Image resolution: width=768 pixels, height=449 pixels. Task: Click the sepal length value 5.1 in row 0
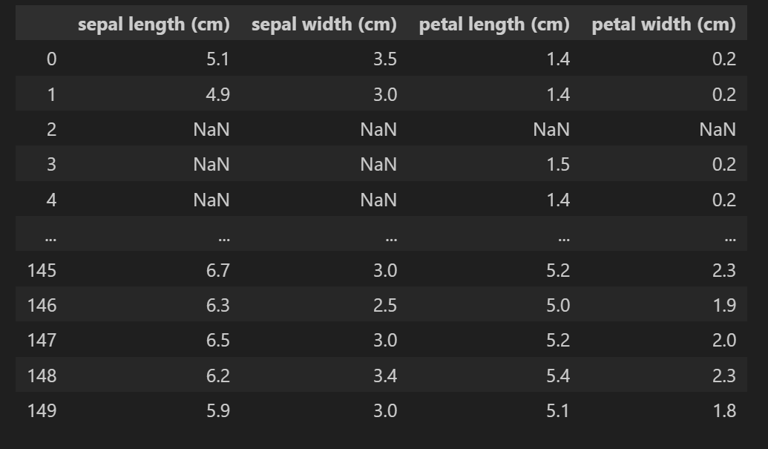tap(218, 59)
